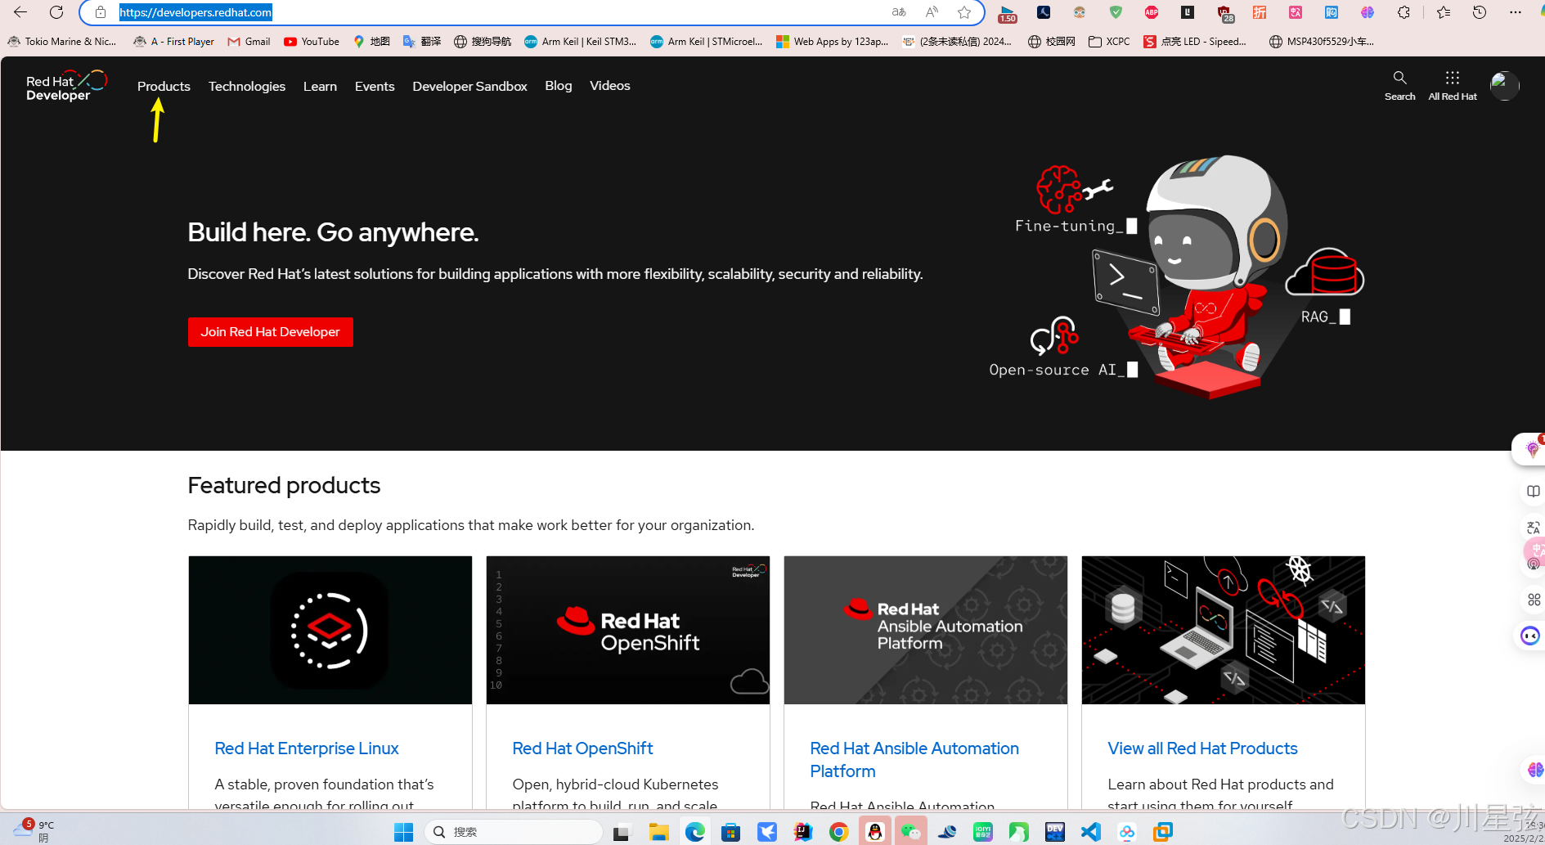Click Join Red Hat Developer button
1545x845 pixels.
point(271,331)
